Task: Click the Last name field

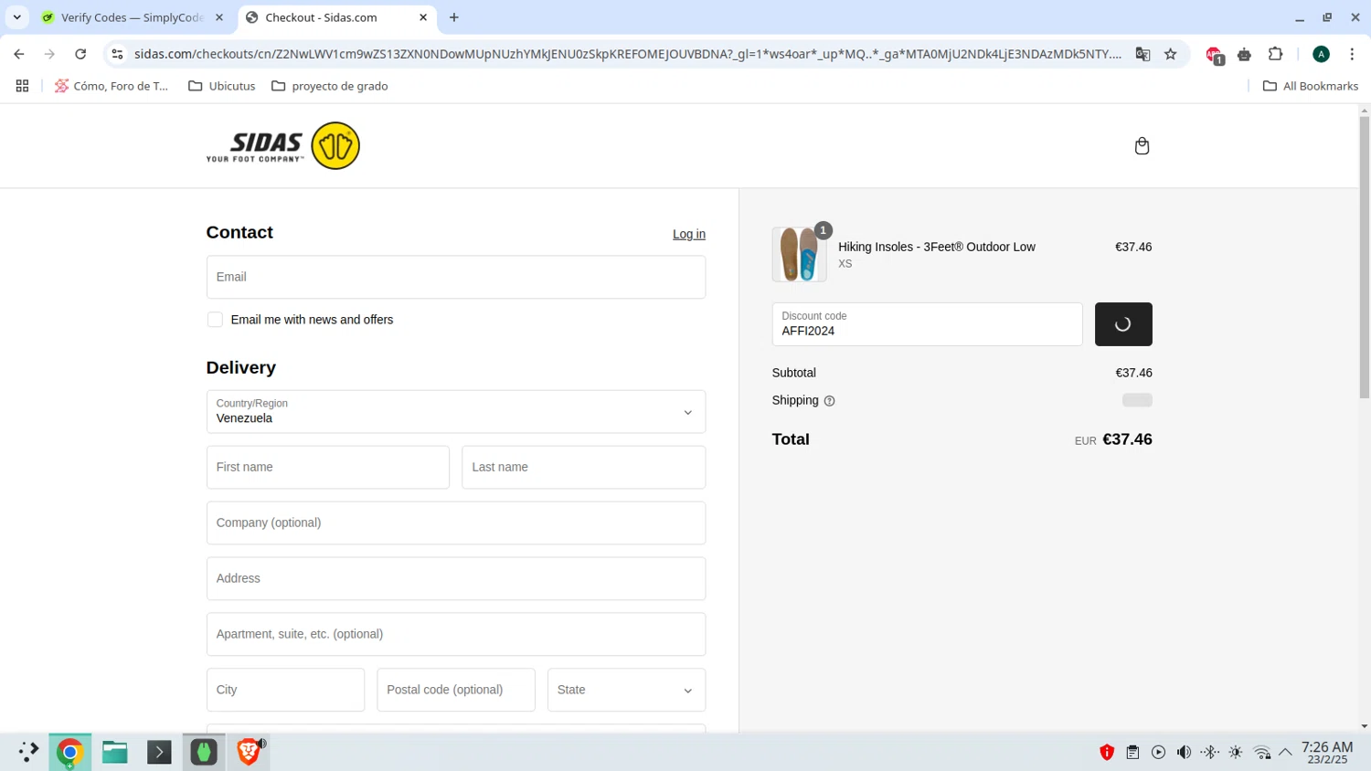Action: point(583,468)
